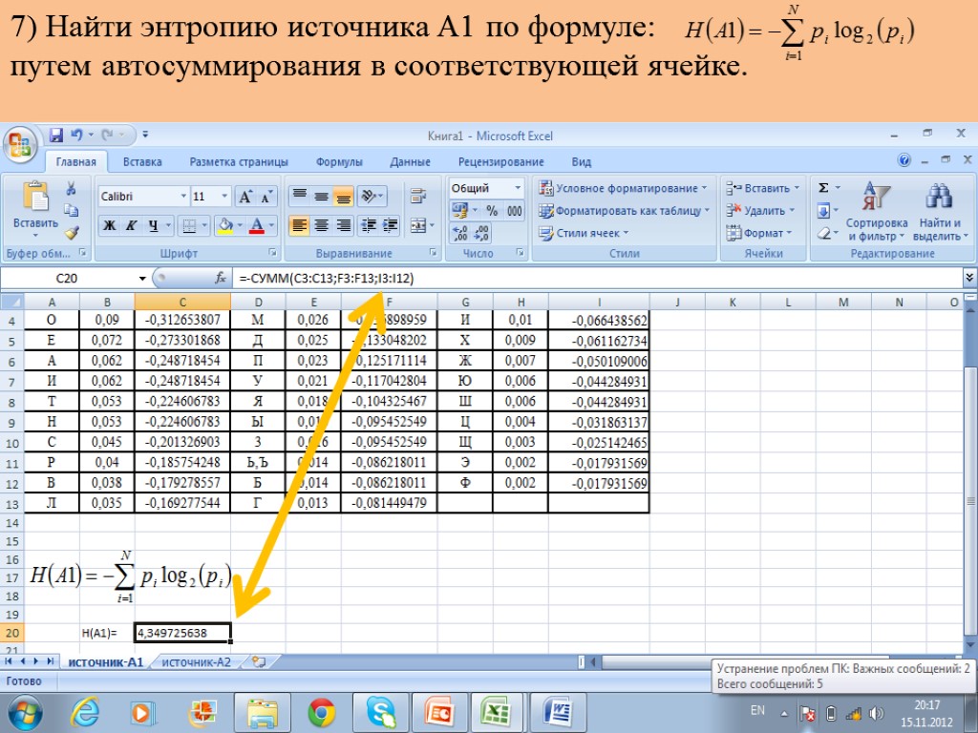Viewport: 978px width, 733px height.
Task: Decrease decimal places
Action: coord(481,233)
